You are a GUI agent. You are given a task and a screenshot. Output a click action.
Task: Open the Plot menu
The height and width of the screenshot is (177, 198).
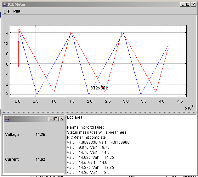(17, 11)
